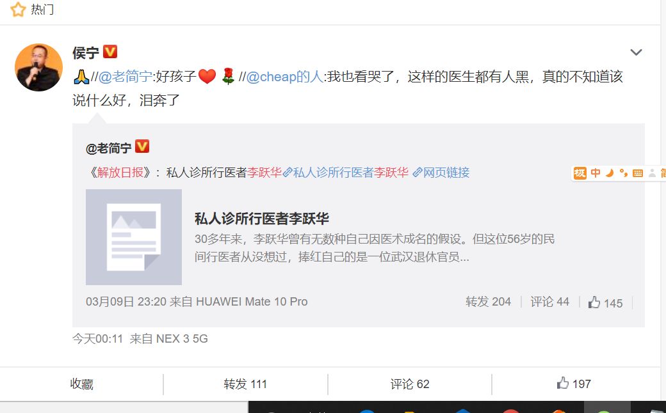Click the original post like thumbs-up icon

(x=594, y=302)
